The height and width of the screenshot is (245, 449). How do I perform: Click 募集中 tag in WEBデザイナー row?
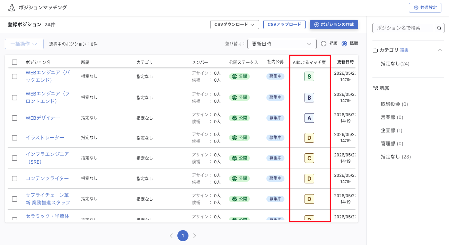pos(275,118)
